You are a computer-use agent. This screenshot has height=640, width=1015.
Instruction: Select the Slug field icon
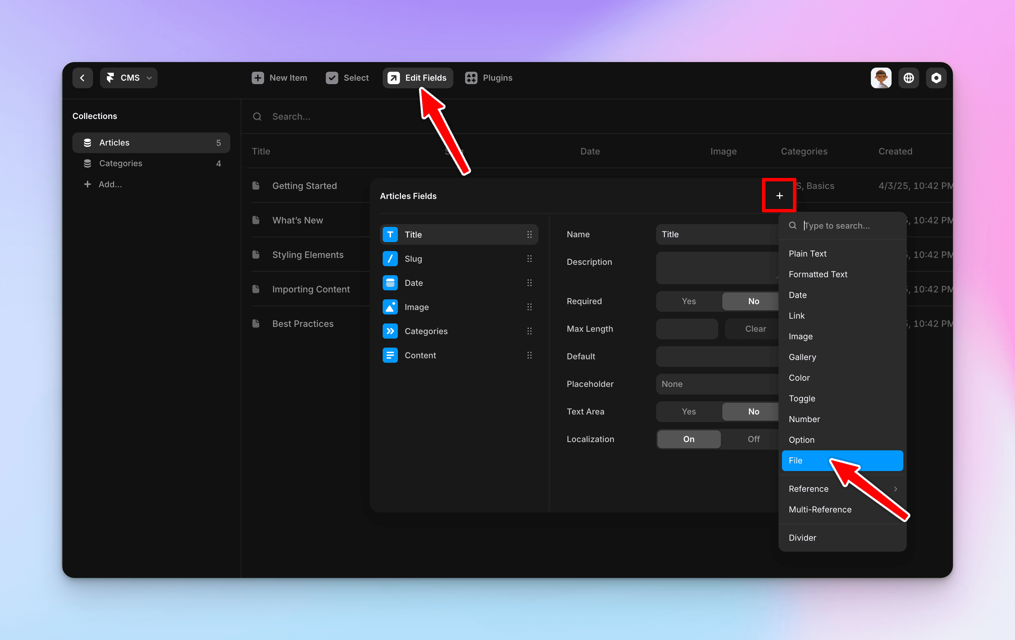pos(390,258)
